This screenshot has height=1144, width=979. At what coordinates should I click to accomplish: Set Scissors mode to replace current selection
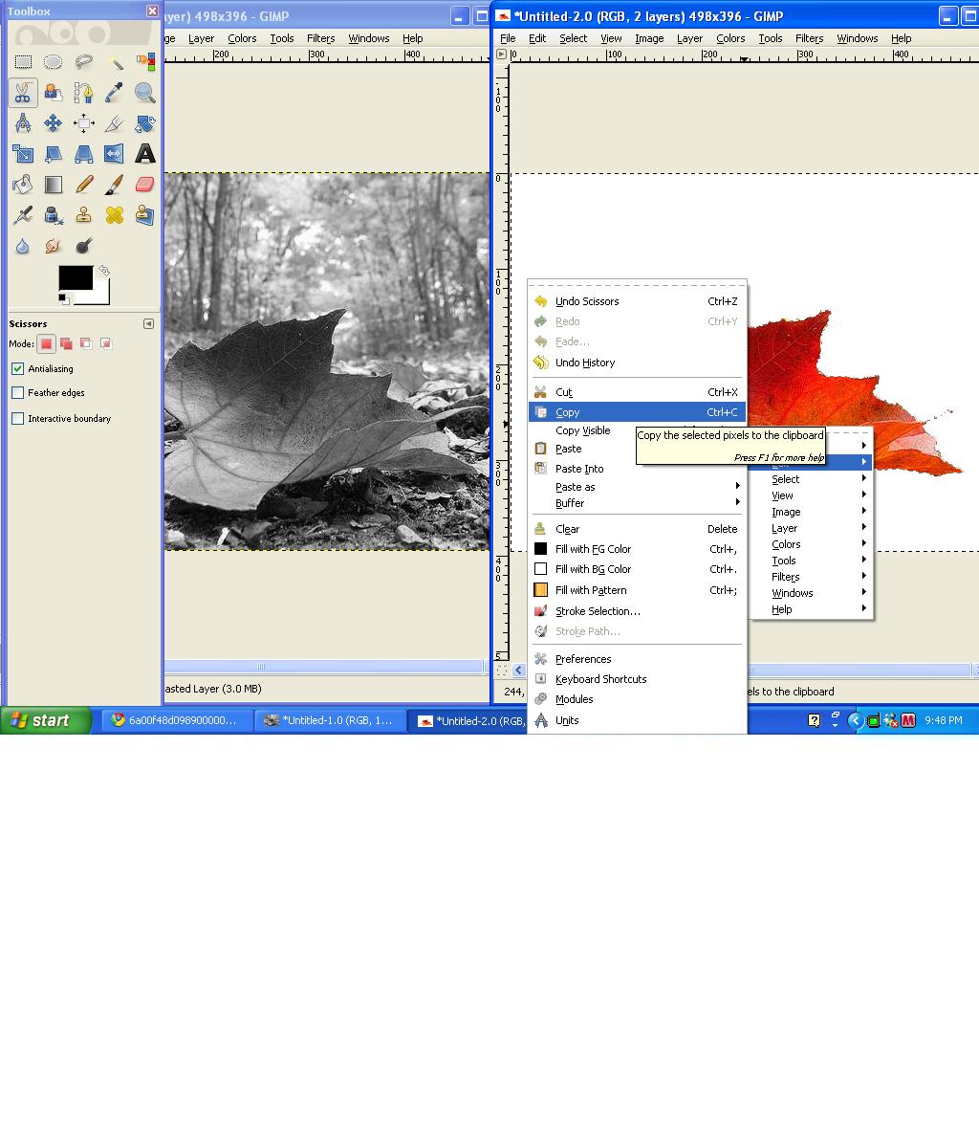[x=47, y=343]
